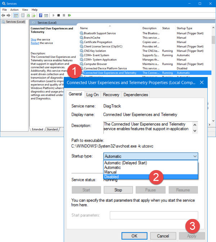Image resolution: width=216 pixels, height=242 pixels.
Task: Click the Pause Service toolbar icon
Action: (64, 15)
